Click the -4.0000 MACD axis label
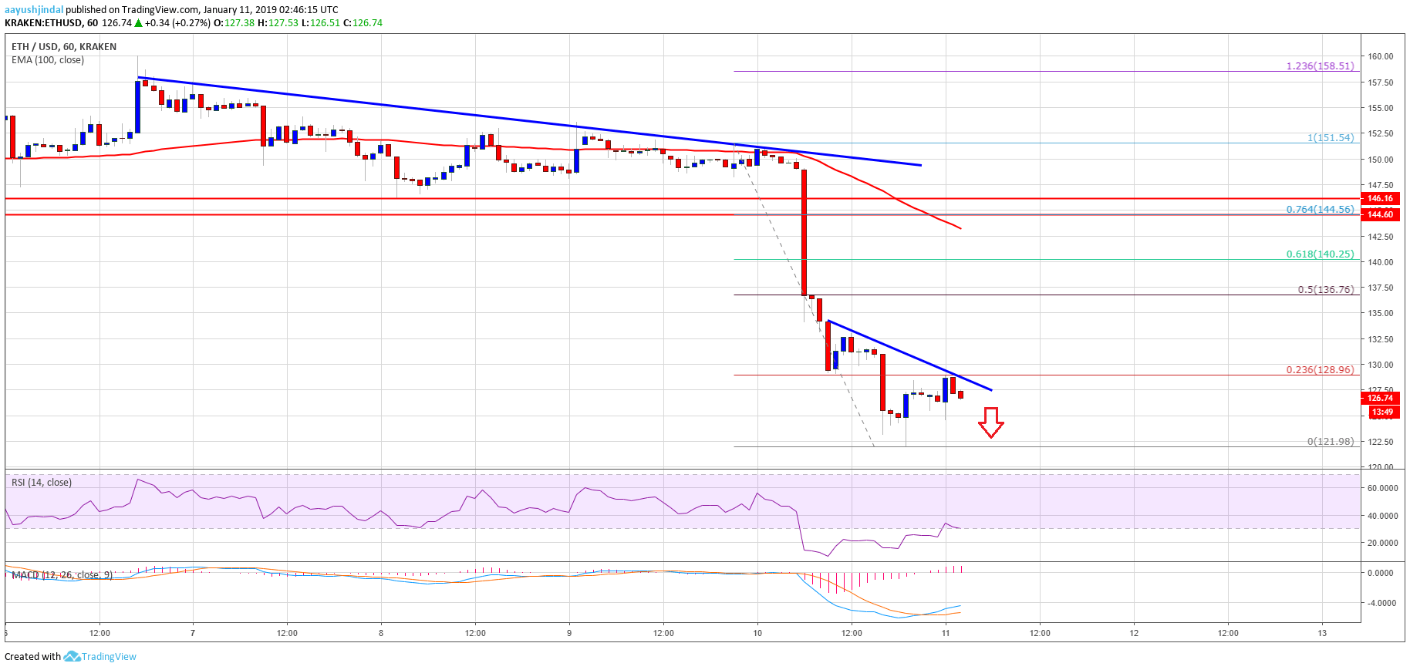The image size is (1410, 670). pyautogui.click(x=1381, y=603)
